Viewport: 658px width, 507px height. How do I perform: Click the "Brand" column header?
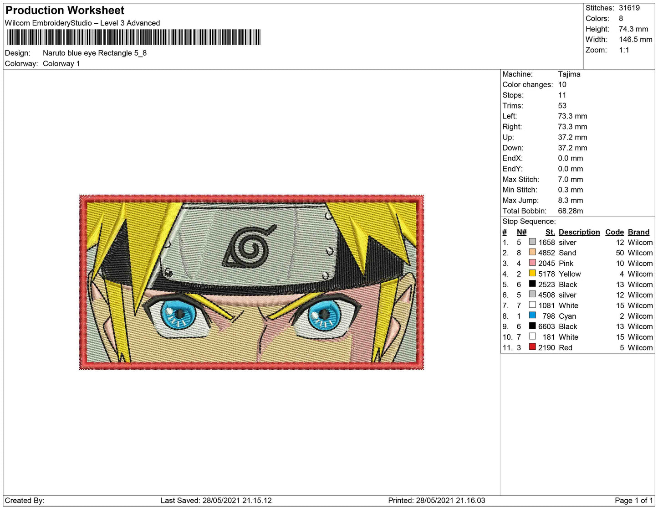click(x=639, y=232)
